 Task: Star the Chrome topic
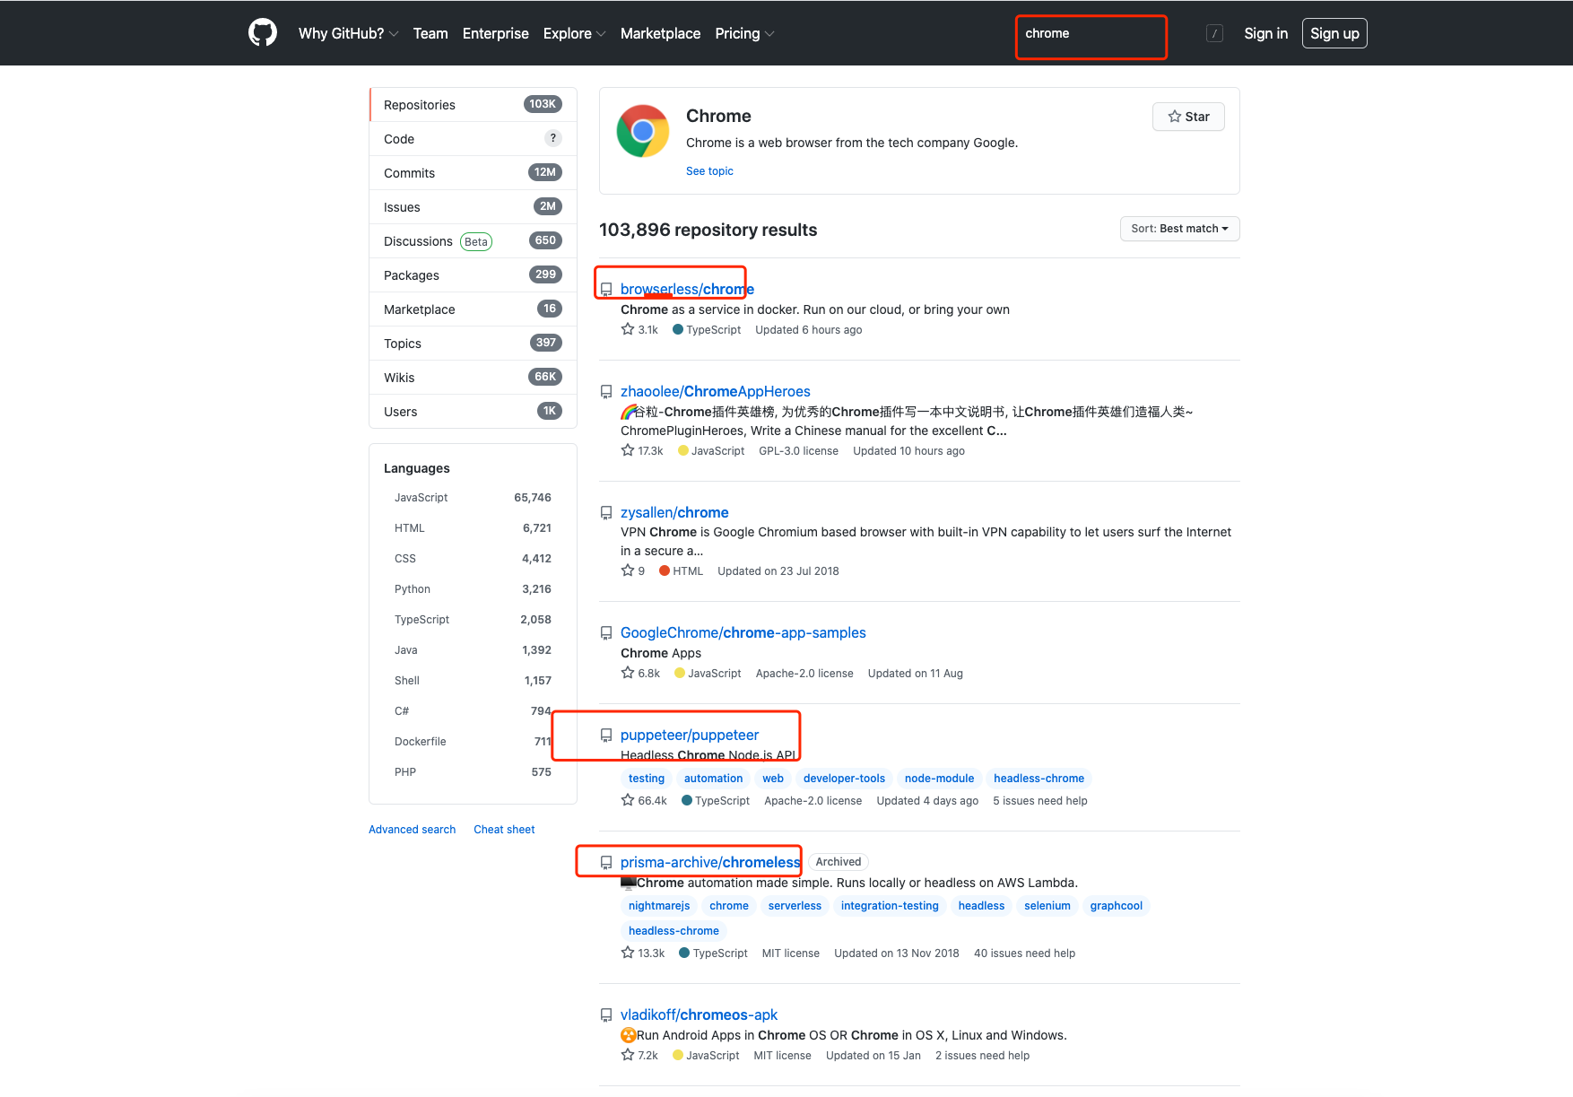(x=1188, y=117)
